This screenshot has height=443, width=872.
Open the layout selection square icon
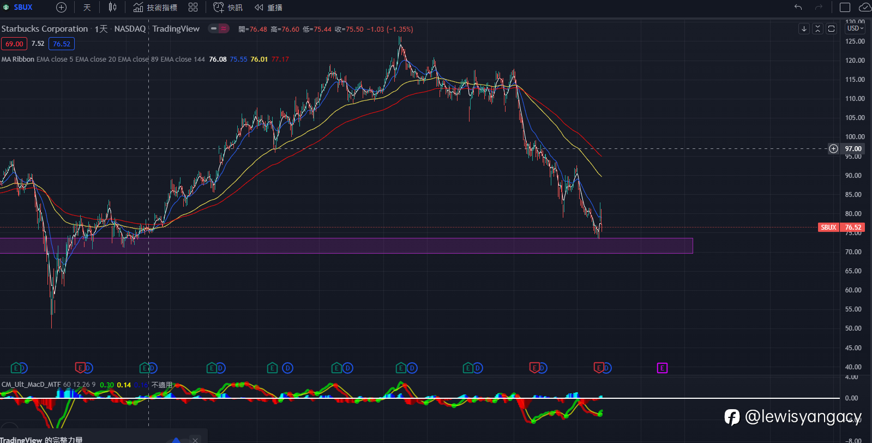[x=845, y=8]
